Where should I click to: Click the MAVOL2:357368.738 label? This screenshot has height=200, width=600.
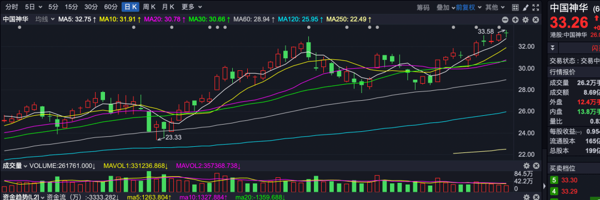pos(208,166)
